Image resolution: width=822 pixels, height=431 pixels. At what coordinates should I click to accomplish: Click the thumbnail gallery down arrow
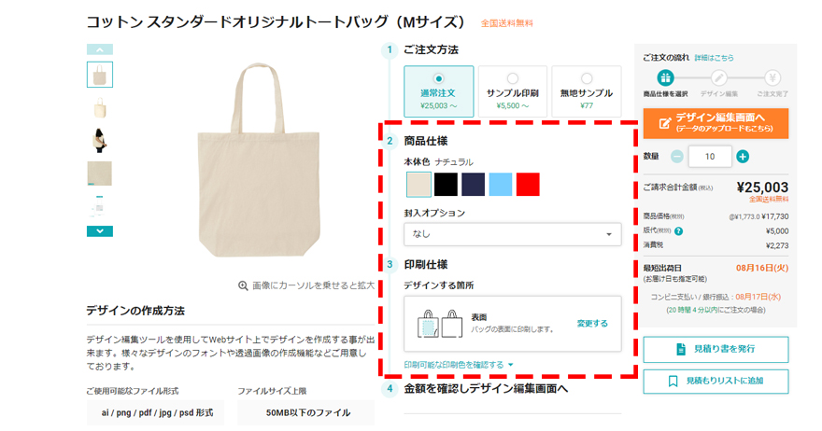pos(100,231)
